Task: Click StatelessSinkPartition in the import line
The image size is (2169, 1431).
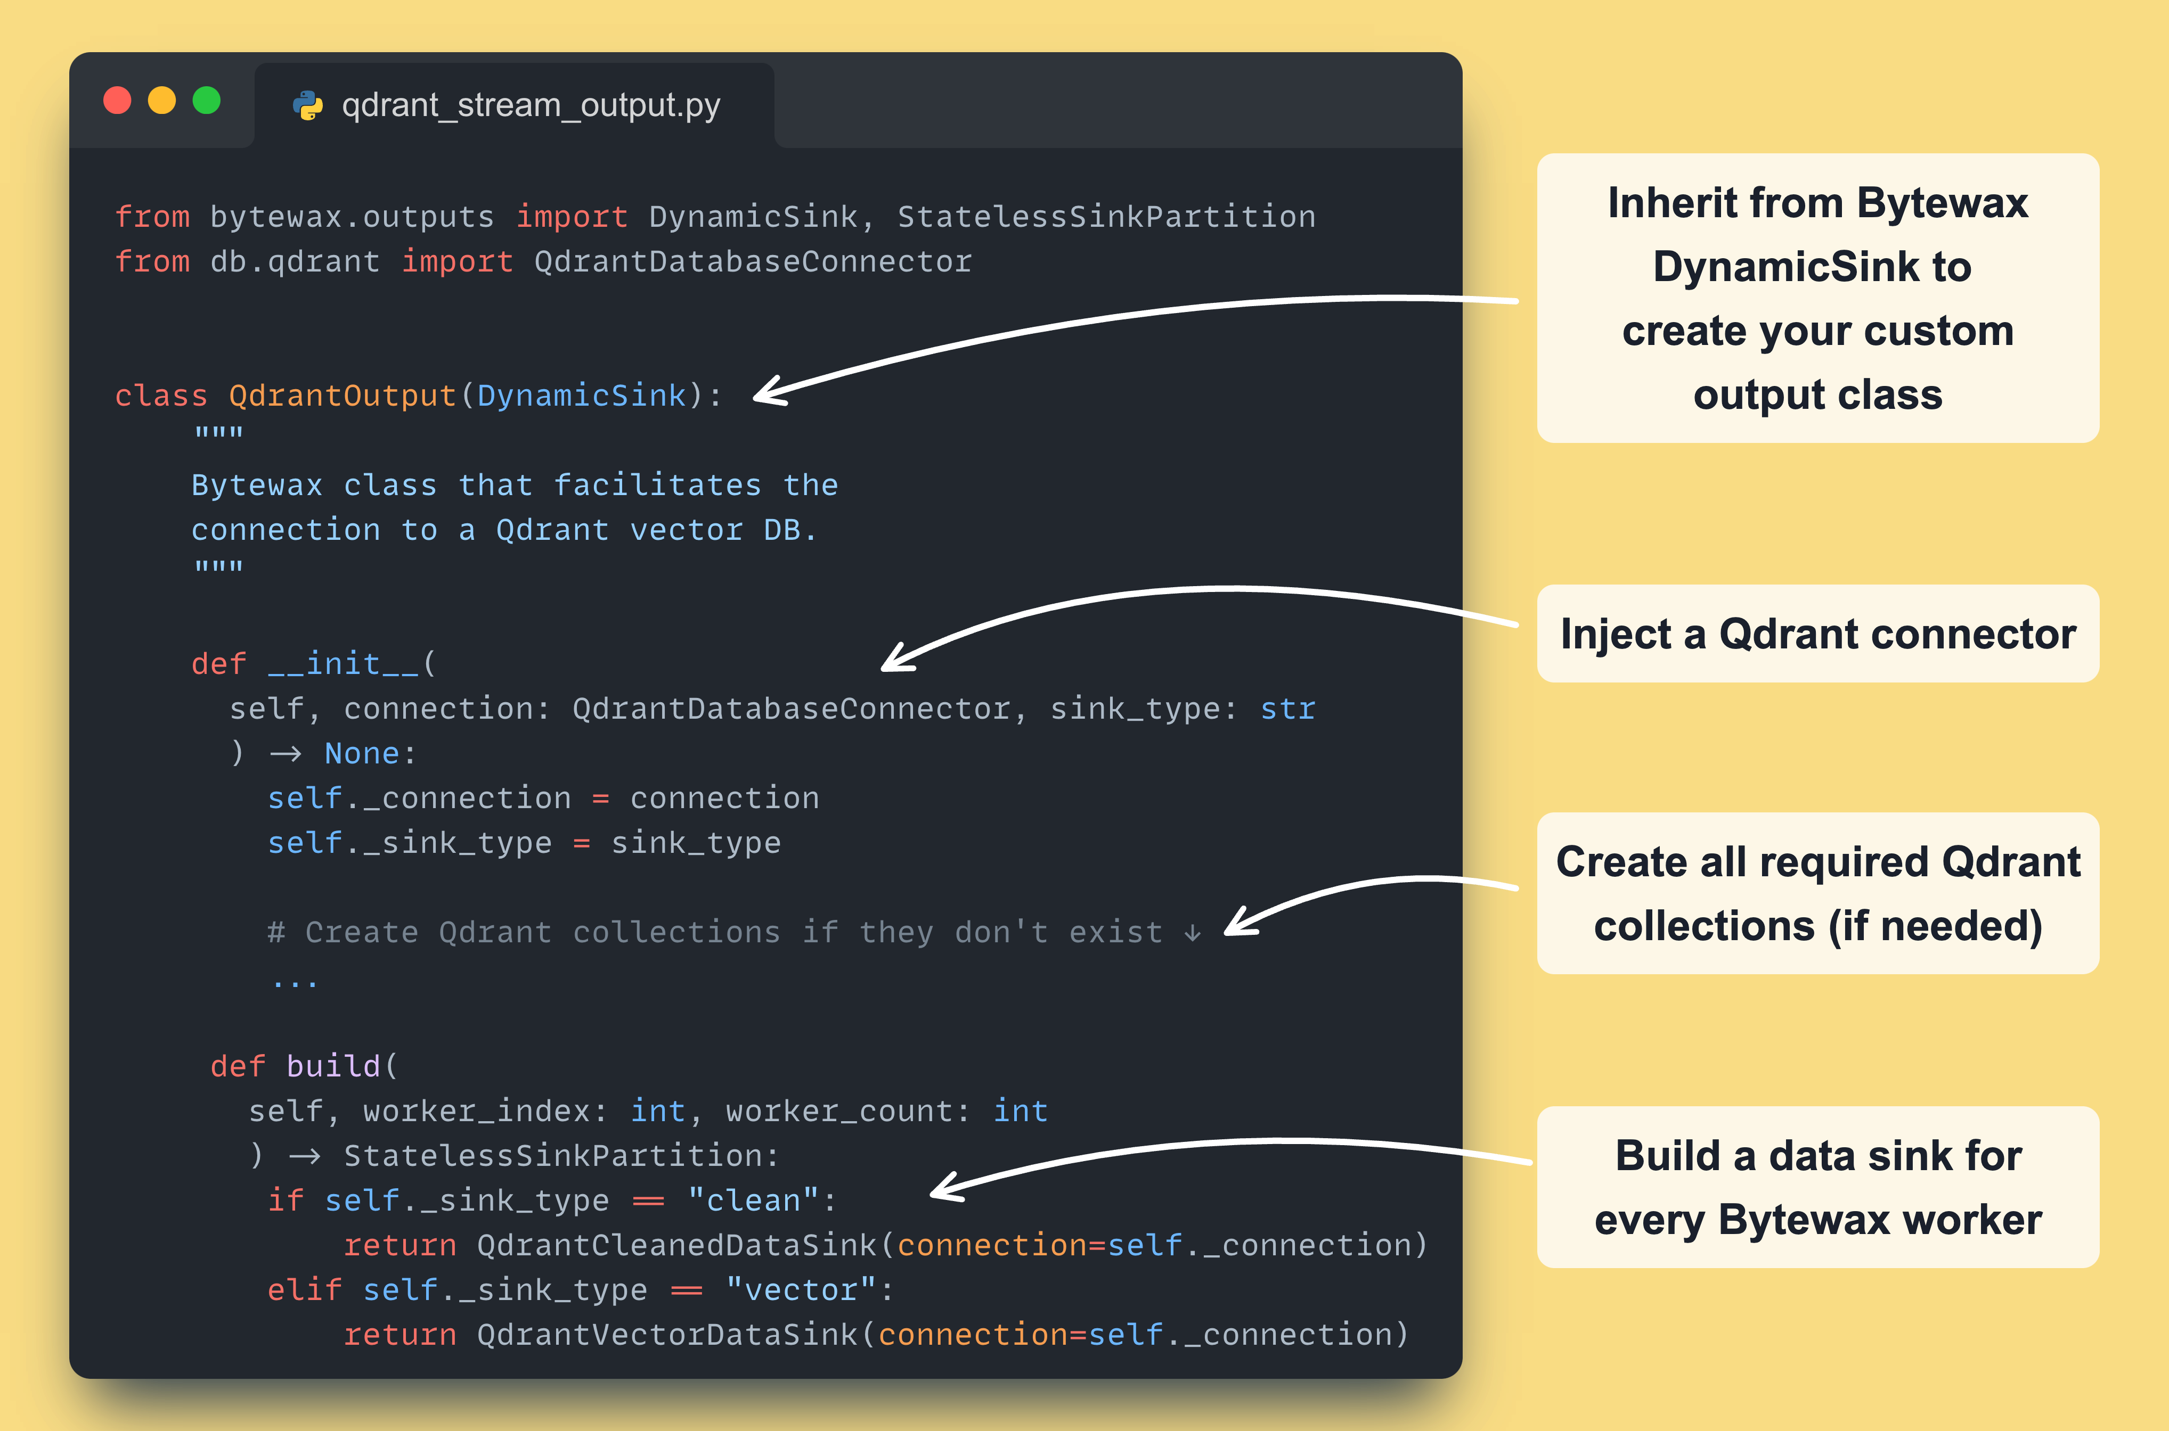Action: 1105,217
